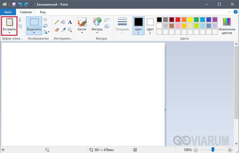Expand the Фигуры shapes gallery
The width and height of the screenshot is (239, 153).
[x=97, y=25]
